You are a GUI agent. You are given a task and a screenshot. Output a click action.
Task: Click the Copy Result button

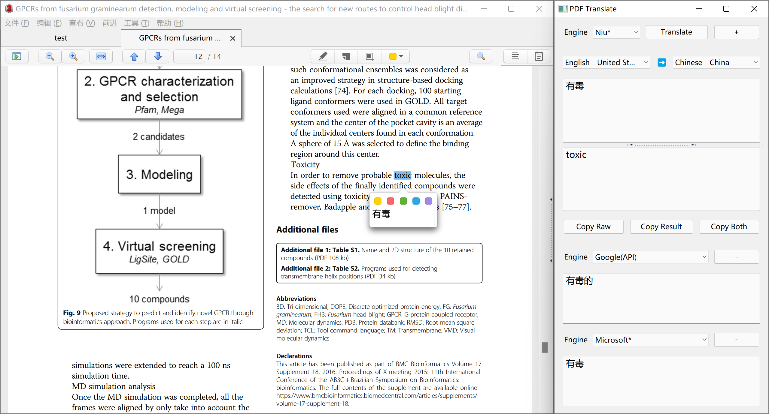click(x=661, y=227)
